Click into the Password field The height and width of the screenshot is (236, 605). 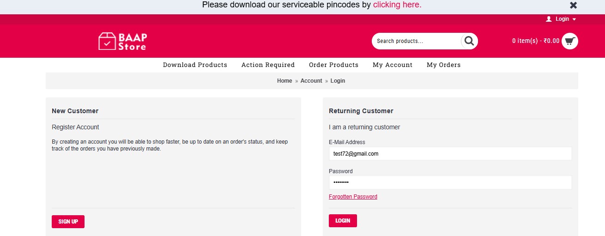tap(450, 182)
